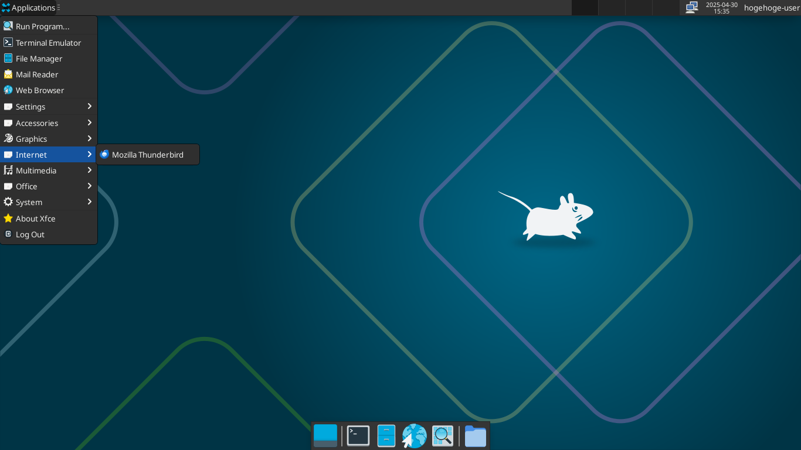The height and width of the screenshot is (450, 801).
Task: Click the date and time clock
Action: pos(722,8)
